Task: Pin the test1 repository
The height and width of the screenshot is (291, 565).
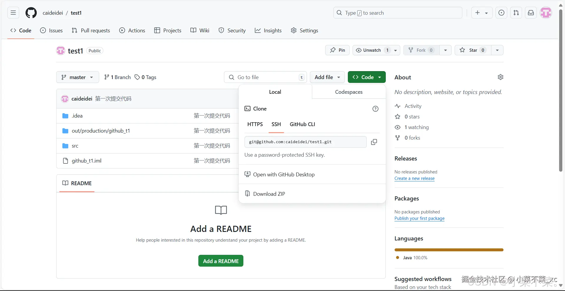Action: click(x=338, y=50)
